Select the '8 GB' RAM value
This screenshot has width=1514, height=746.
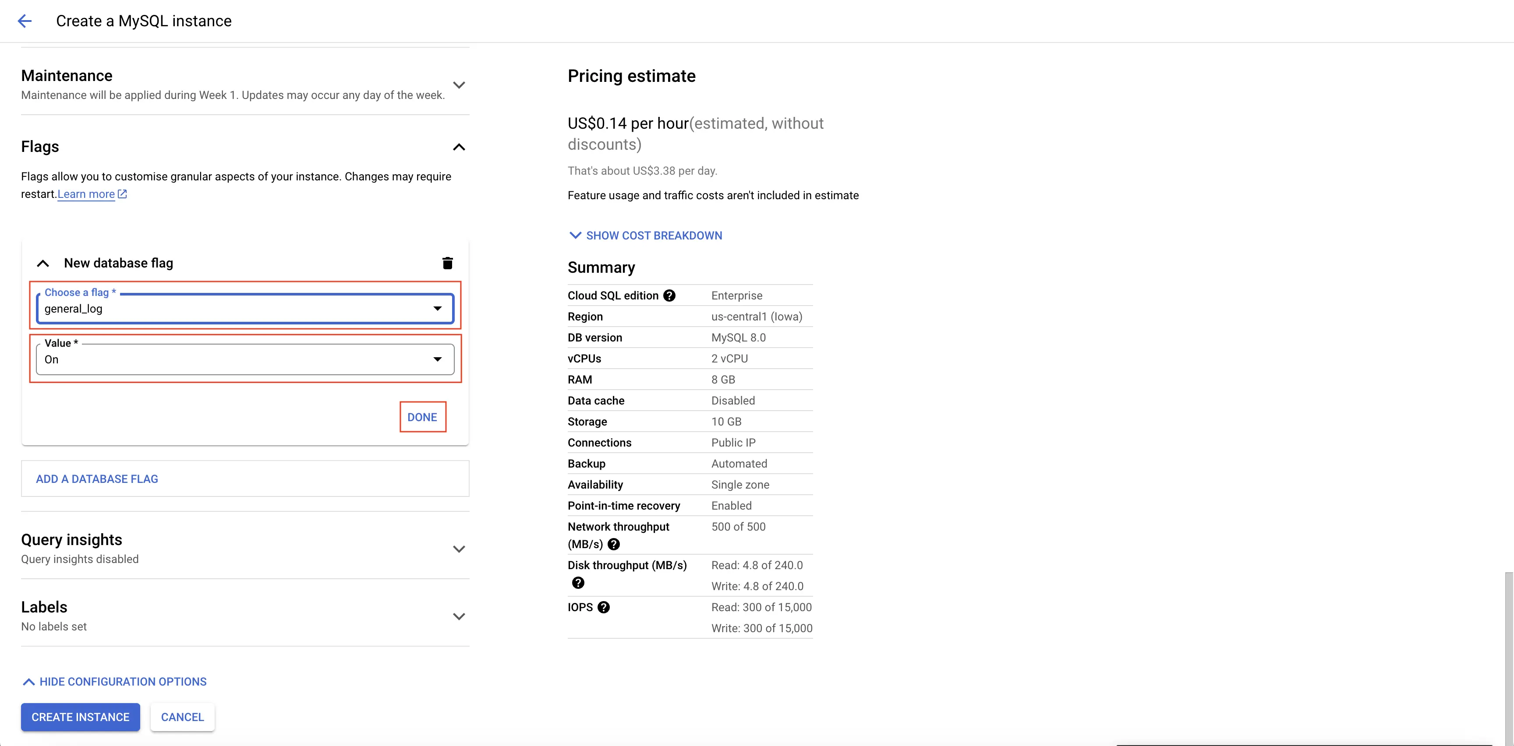point(723,380)
